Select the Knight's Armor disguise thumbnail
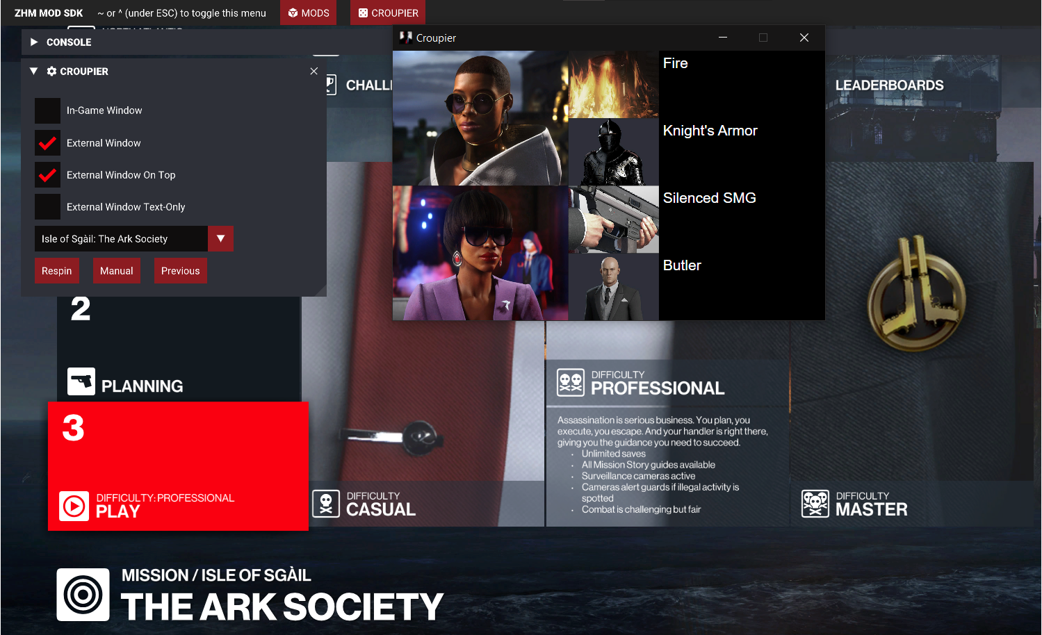Image resolution: width=1042 pixels, height=635 pixels. click(x=614, y=151)
